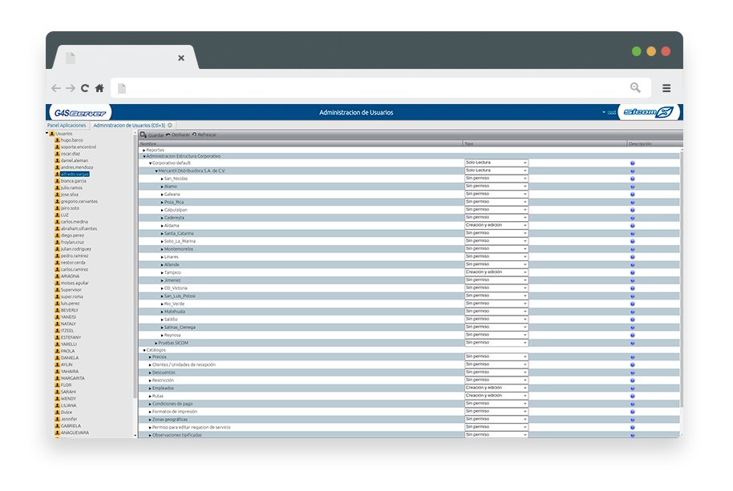Switch to Panel Aplicaciones tab
The height and width of the screenshot is (491, 733).
coord(67,126)
